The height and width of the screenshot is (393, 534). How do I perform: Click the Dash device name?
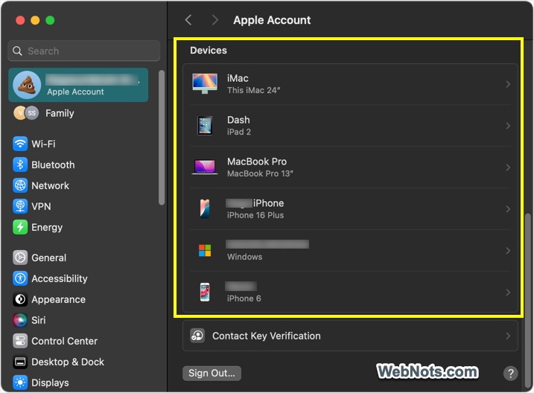click(x=238, y=120)
